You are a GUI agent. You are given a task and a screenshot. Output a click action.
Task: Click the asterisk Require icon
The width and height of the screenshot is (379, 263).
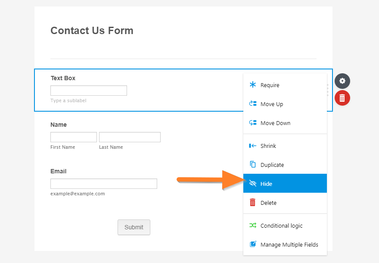[253, 85]
